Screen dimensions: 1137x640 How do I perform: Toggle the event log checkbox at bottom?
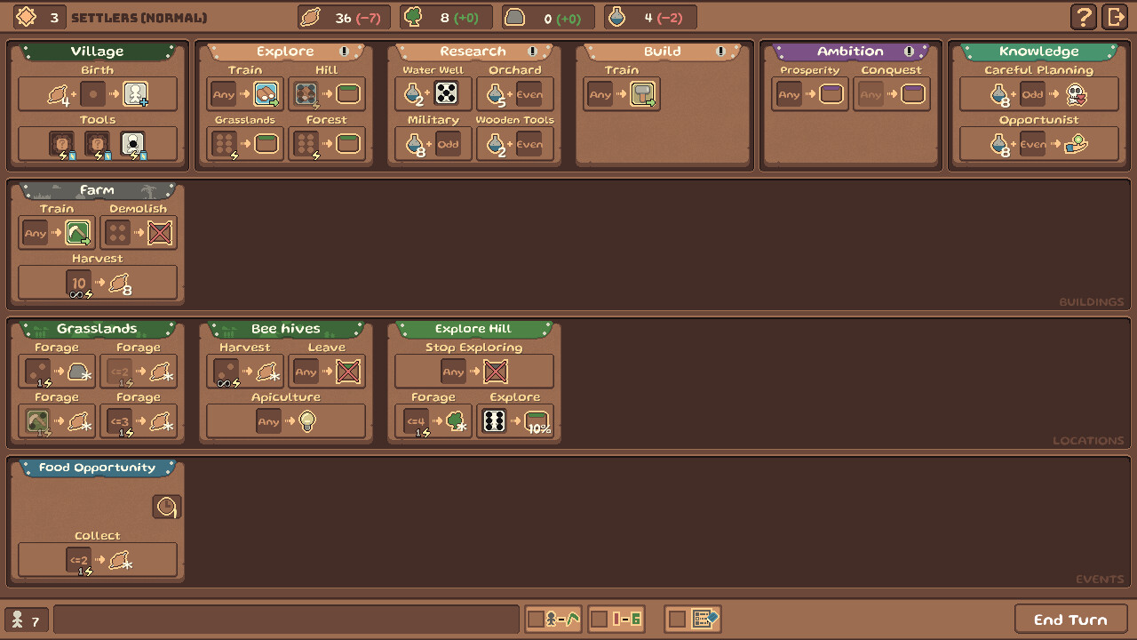[x=692, y=619]
